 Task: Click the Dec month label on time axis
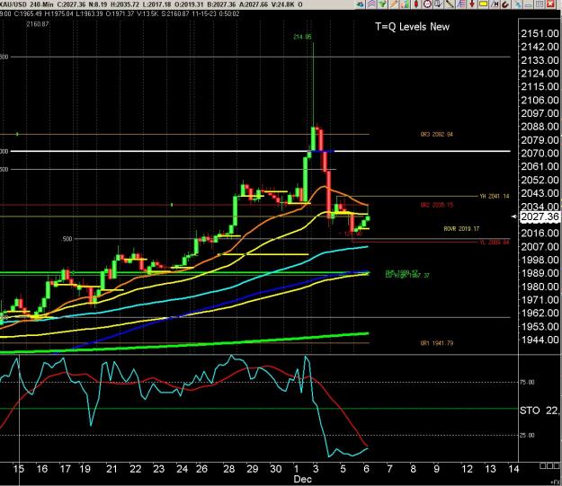(x=302, y=479)
